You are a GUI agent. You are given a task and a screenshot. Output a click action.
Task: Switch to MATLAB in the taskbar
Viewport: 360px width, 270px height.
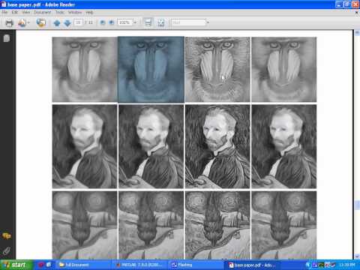pos(140,265)
